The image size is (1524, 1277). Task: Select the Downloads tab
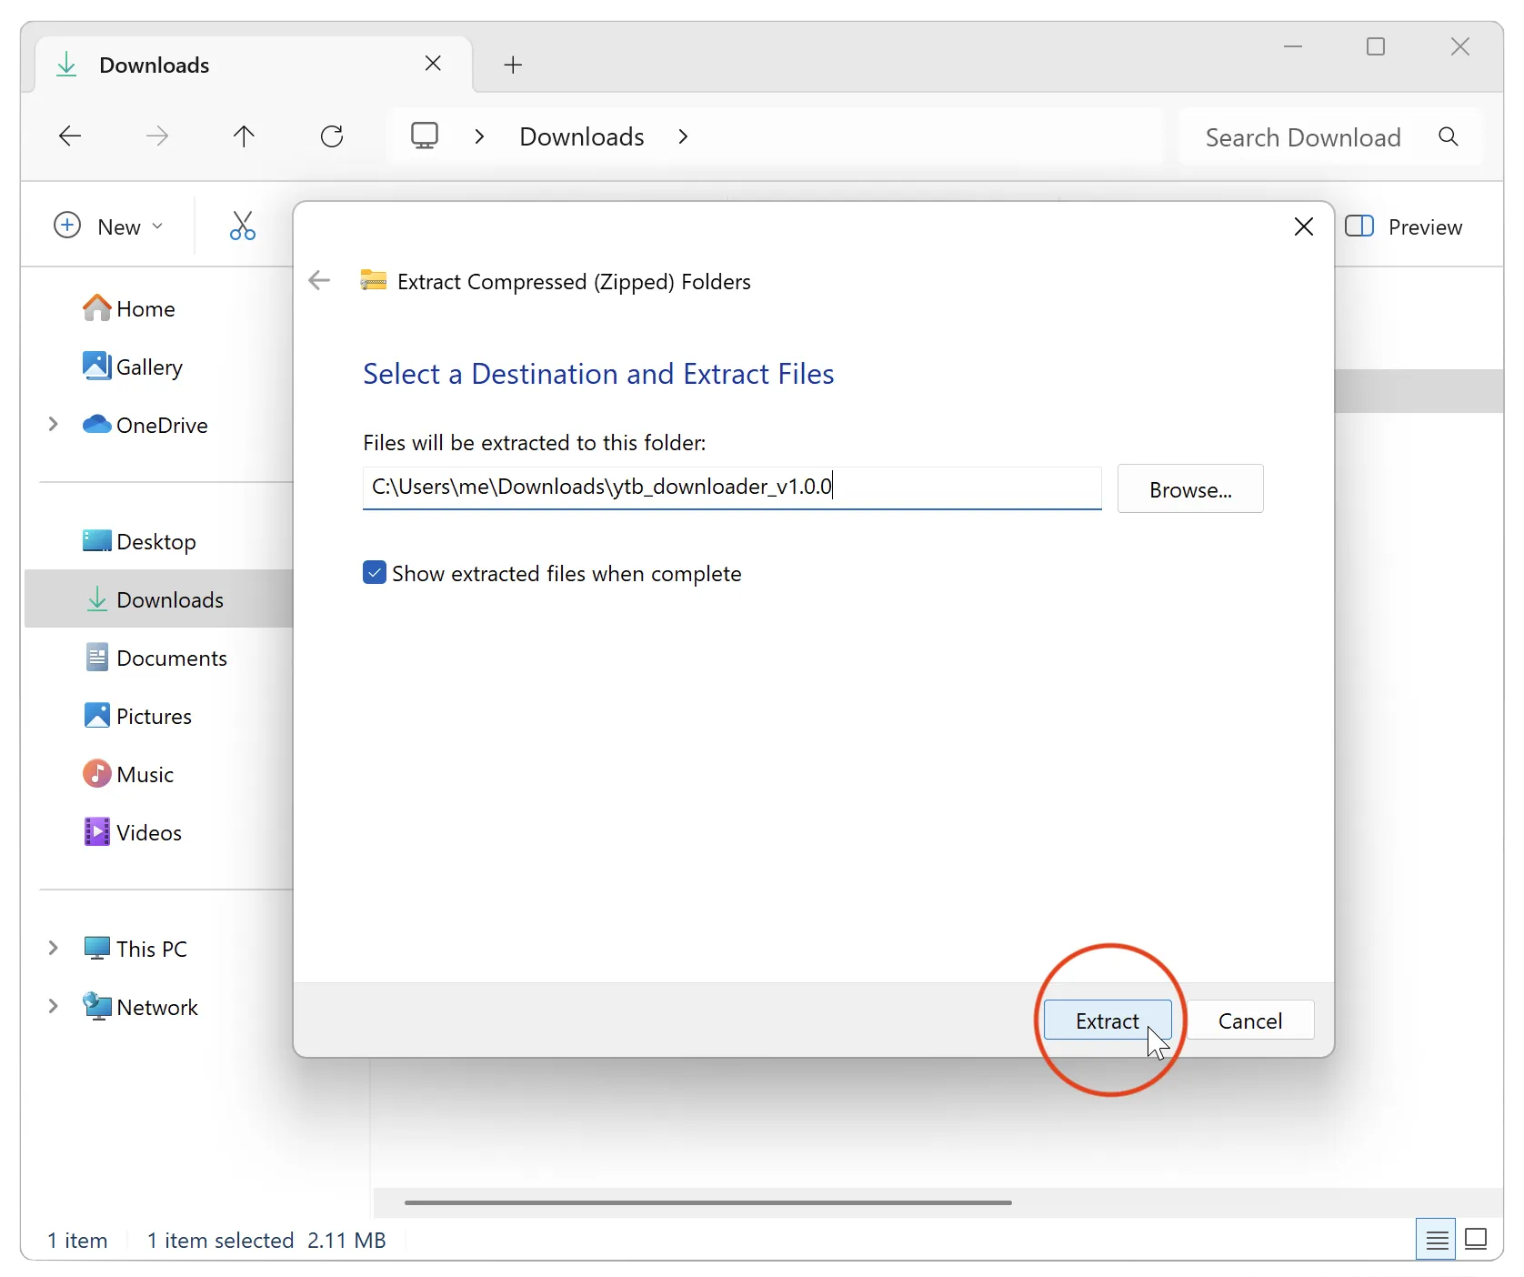point(254,65)
